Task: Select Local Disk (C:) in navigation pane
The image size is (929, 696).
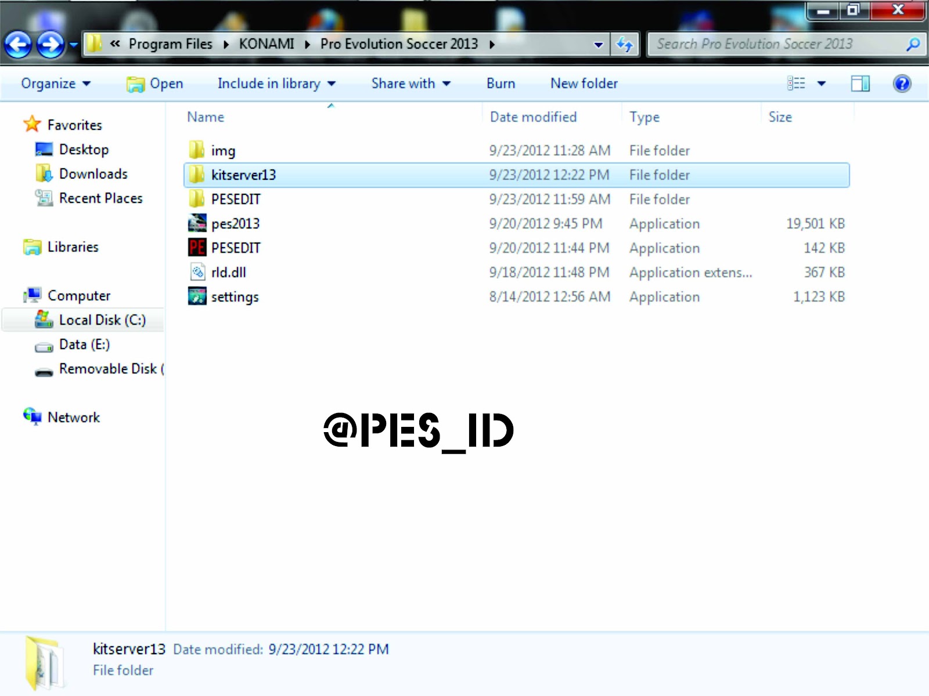Action: coord(102,320)
